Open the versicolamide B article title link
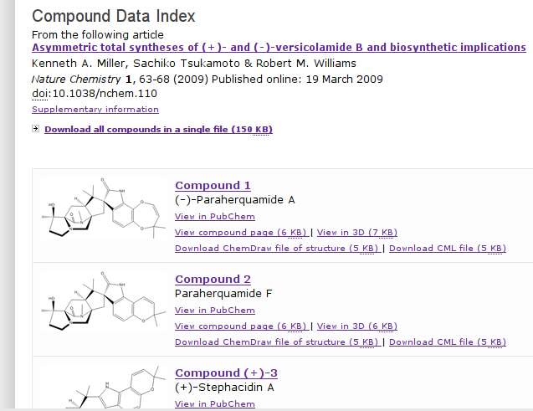The height and width of the screenshot is (411, 533). (279, 48)
